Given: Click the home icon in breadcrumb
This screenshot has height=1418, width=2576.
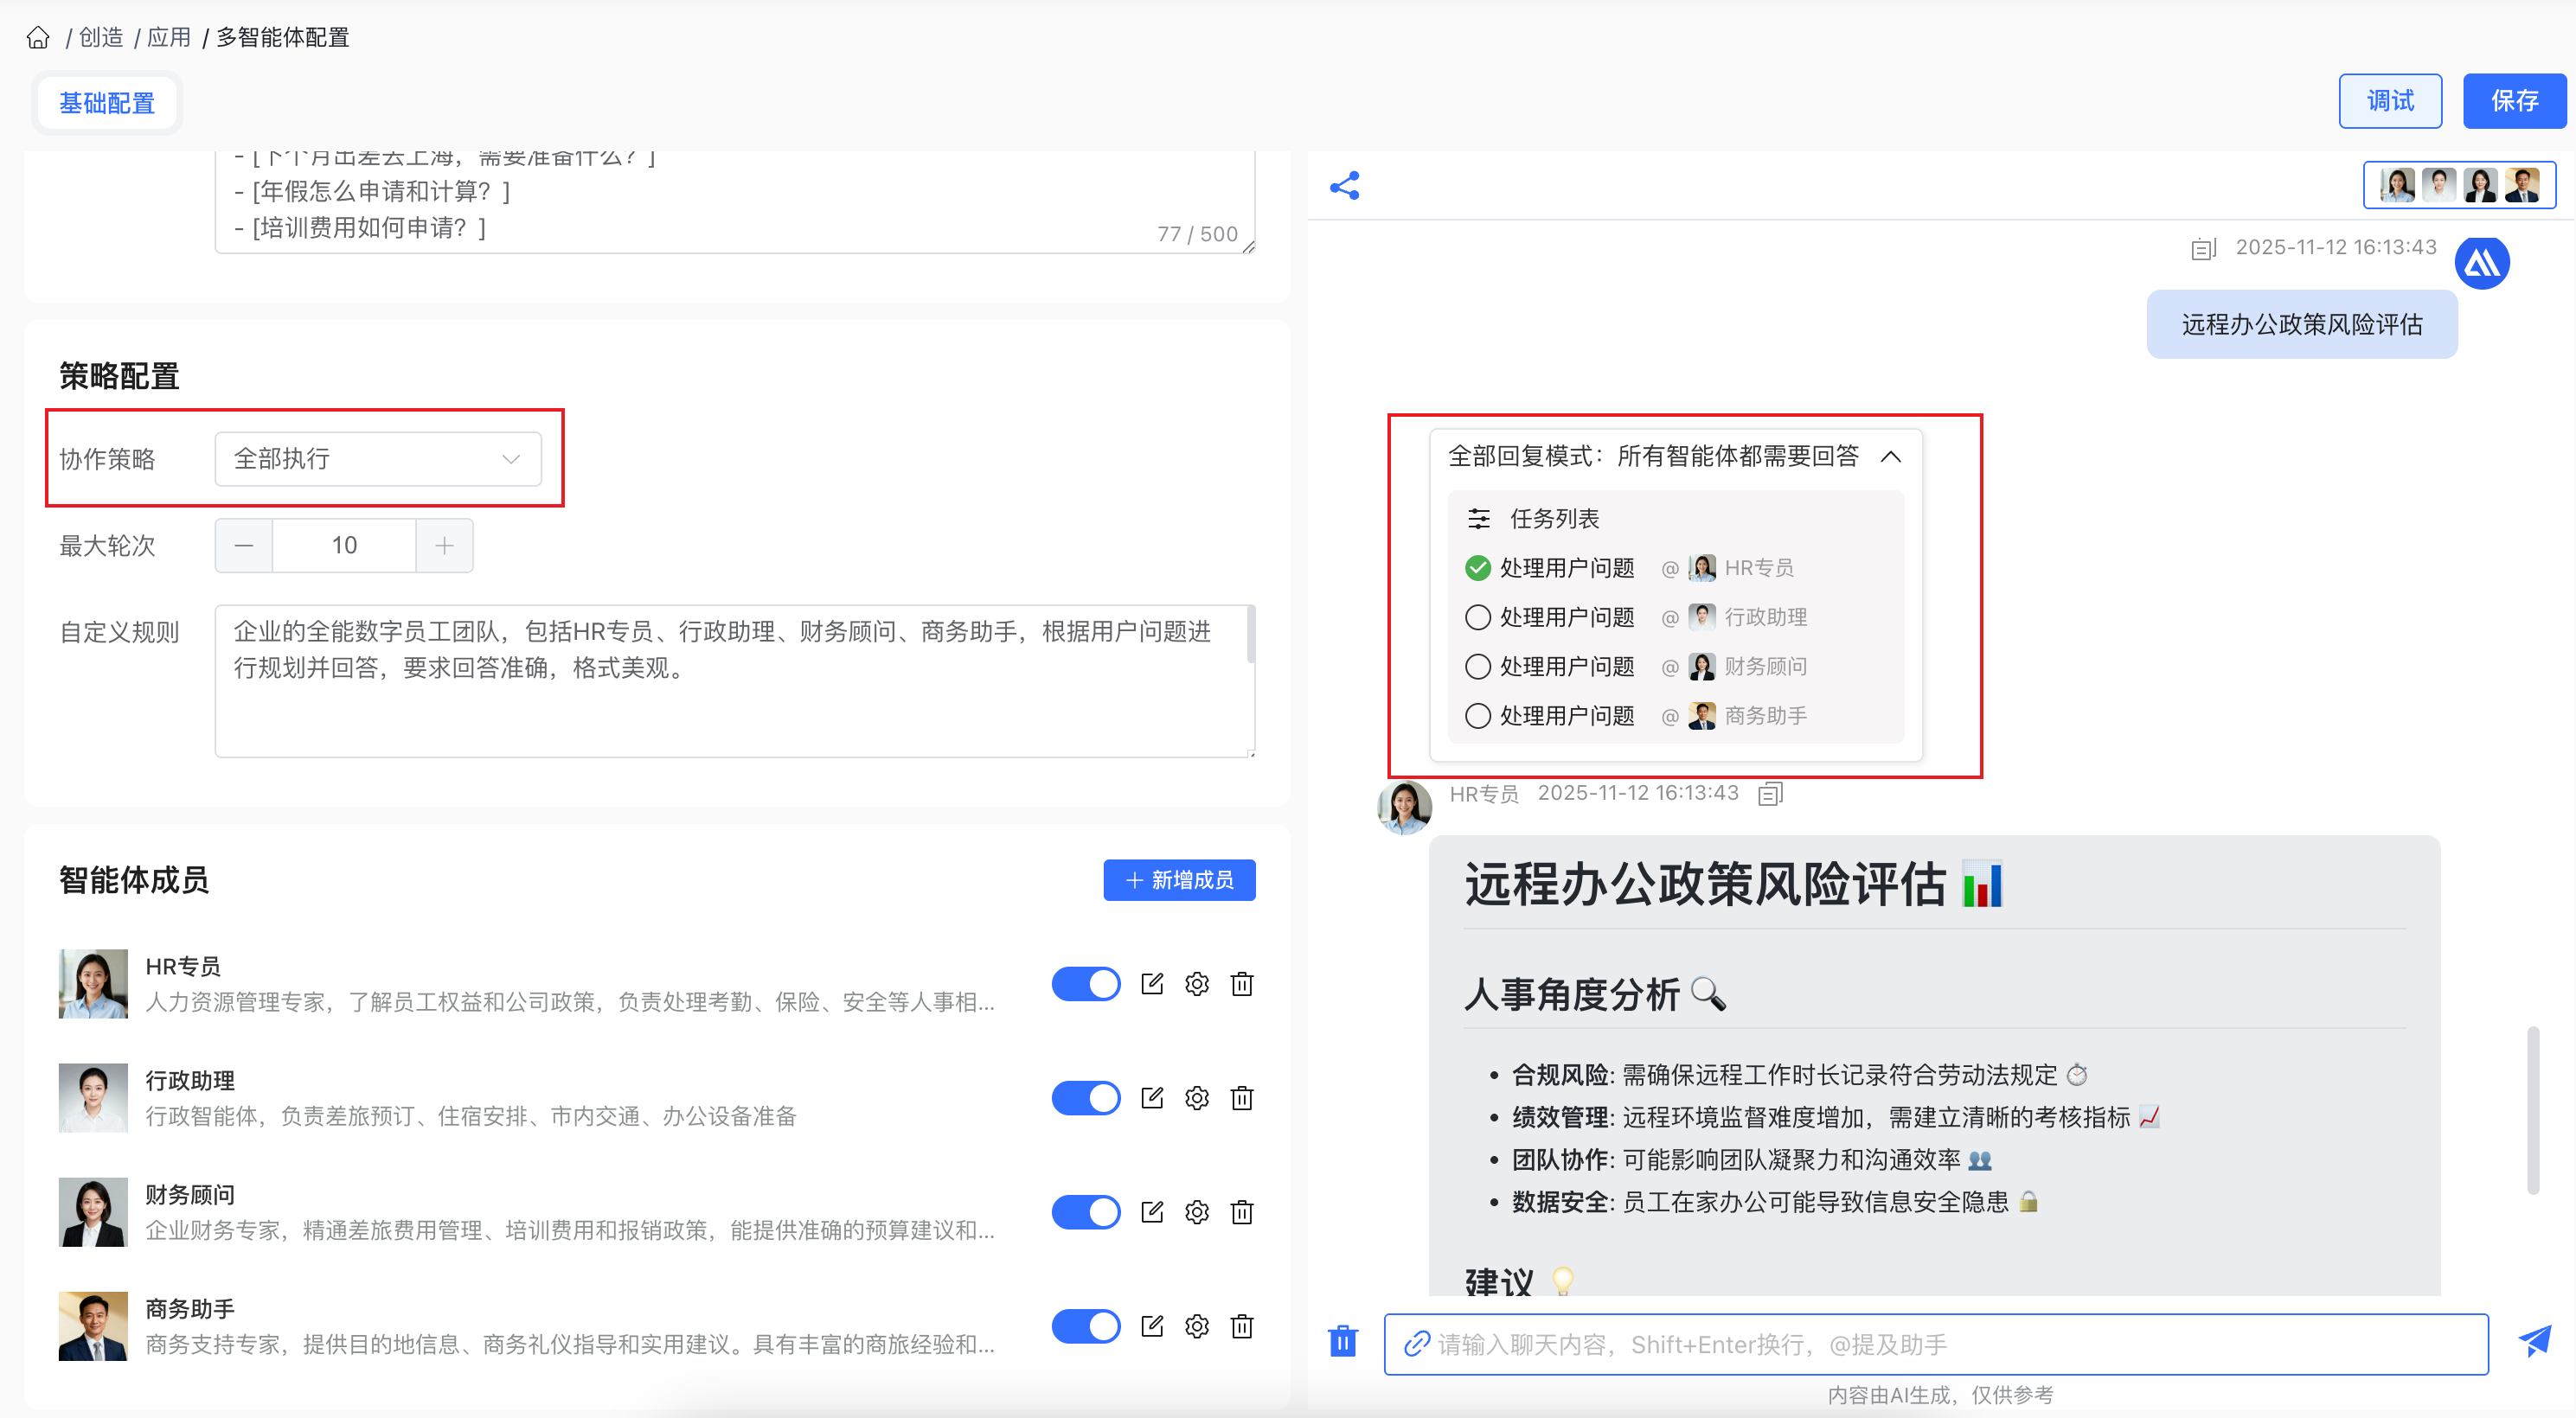Looking at the screenshot, I should coord(38,38).
